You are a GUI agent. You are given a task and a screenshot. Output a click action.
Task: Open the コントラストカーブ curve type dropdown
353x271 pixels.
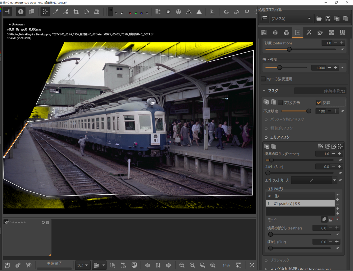334,180
